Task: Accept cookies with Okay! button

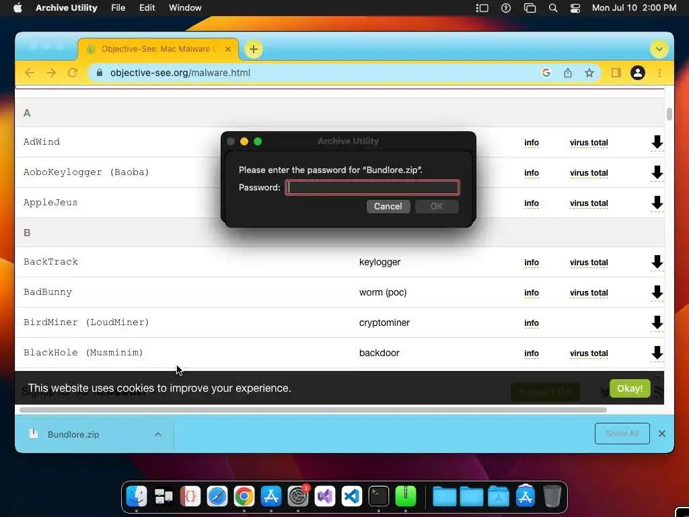Action: (x=630, y=388)
